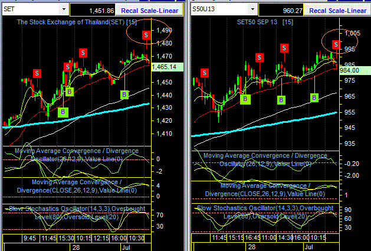
Task: Click the -0.20 oscillator axis label in S50U13 chart
Action: coord(352,164)
